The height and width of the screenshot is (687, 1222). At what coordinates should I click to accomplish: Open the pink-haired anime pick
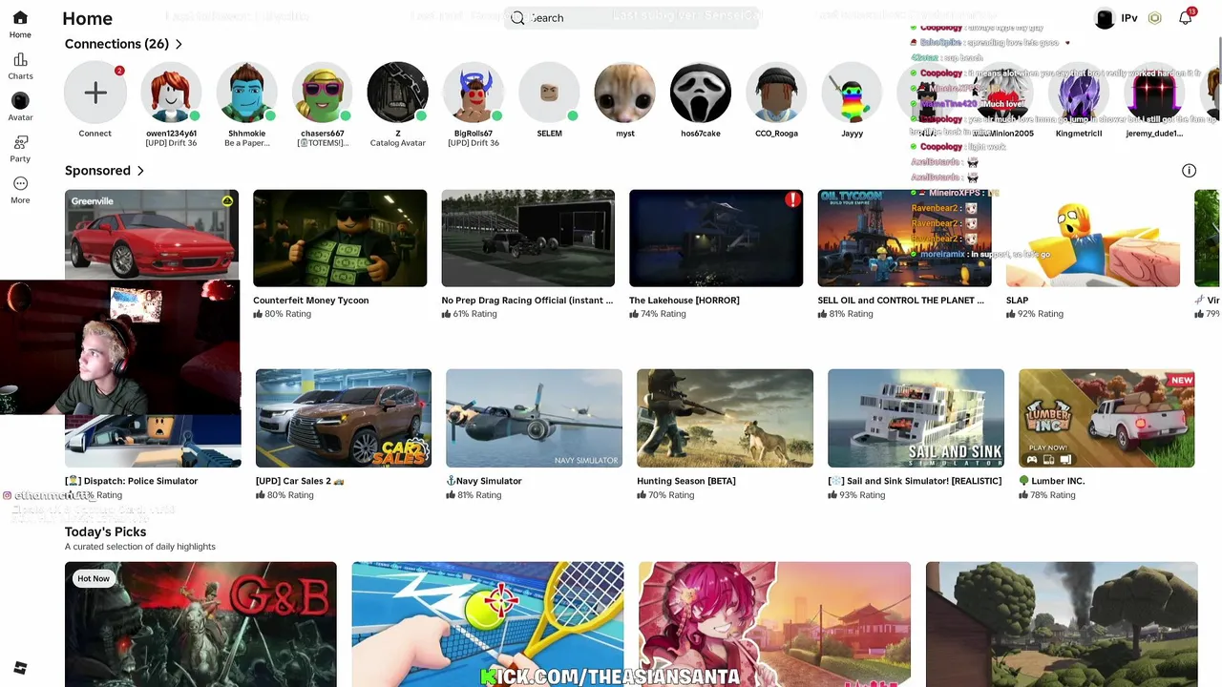(x=774, y=624)
